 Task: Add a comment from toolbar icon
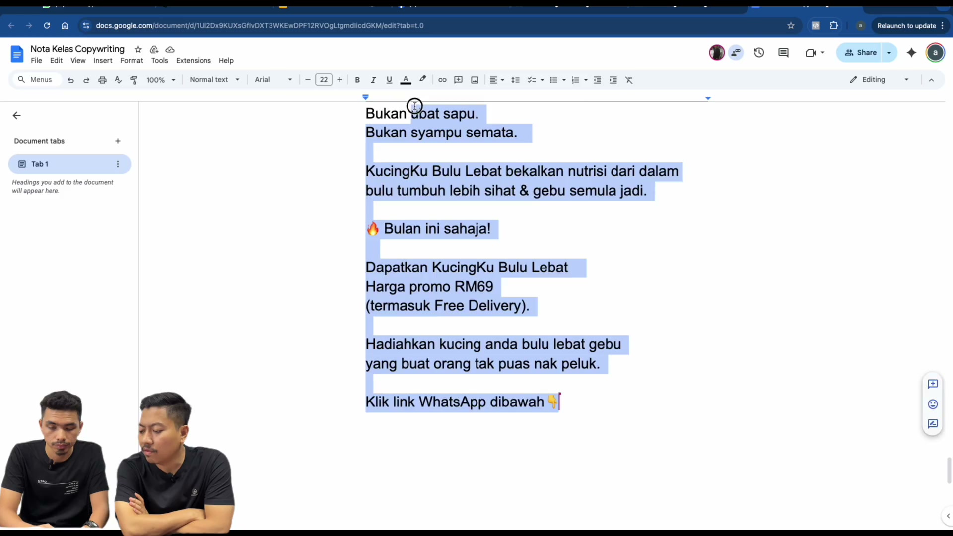[x=459, y=80]
